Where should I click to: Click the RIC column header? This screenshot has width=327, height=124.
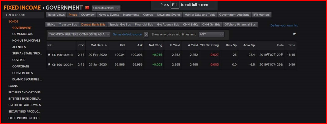tap(61, 45)
